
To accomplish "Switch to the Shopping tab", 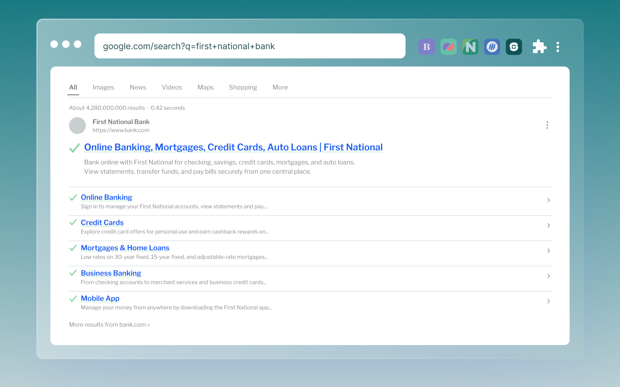I will (243, 87).
